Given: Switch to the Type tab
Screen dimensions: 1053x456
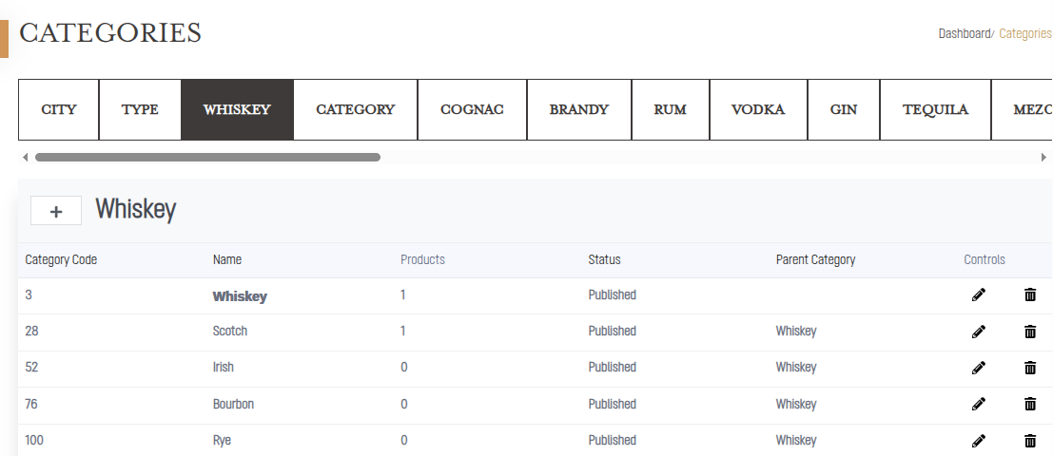Looking at the screenshot, I should click(x=140, y=109).
